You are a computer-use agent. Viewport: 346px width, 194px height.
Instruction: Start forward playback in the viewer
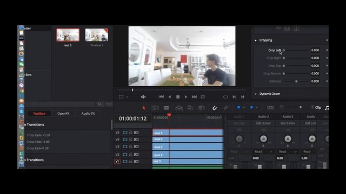pyautogui.click(x=186, y=97)
